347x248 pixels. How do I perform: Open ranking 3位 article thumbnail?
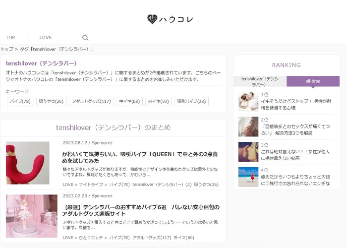(248, 152)
